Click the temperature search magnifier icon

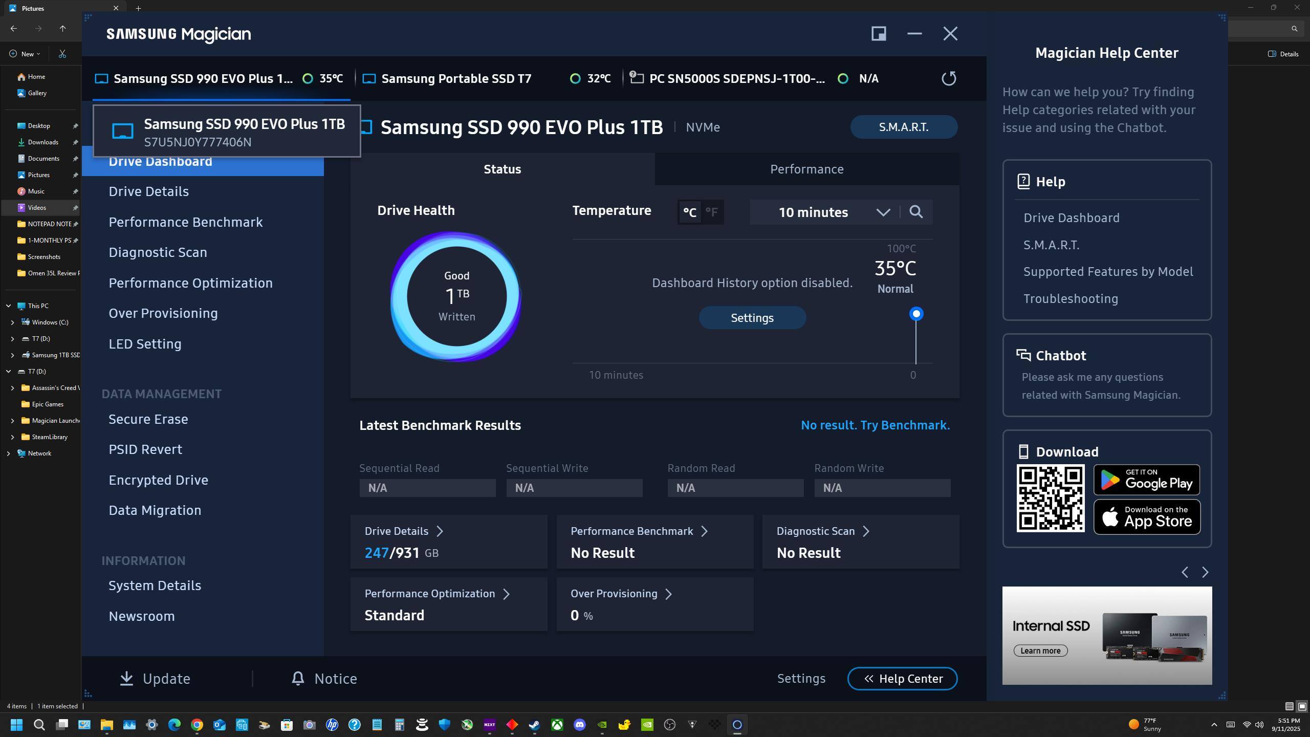tap(916, 212)
